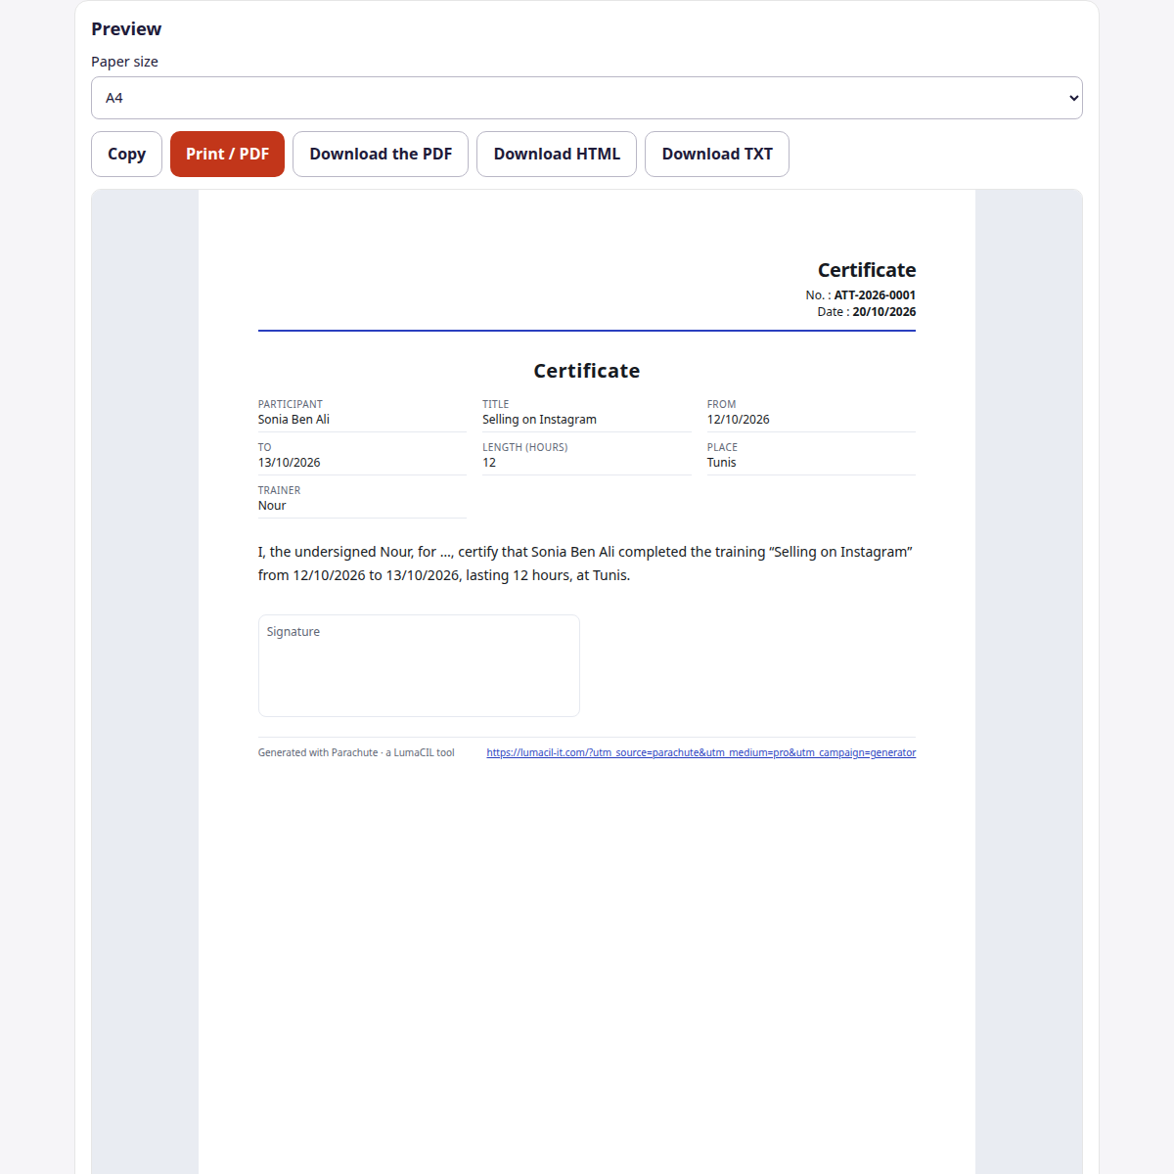This screenshot has height=1174, width=1174.
Task: Click the length hours value 12
Action: [x=489, y=462]
